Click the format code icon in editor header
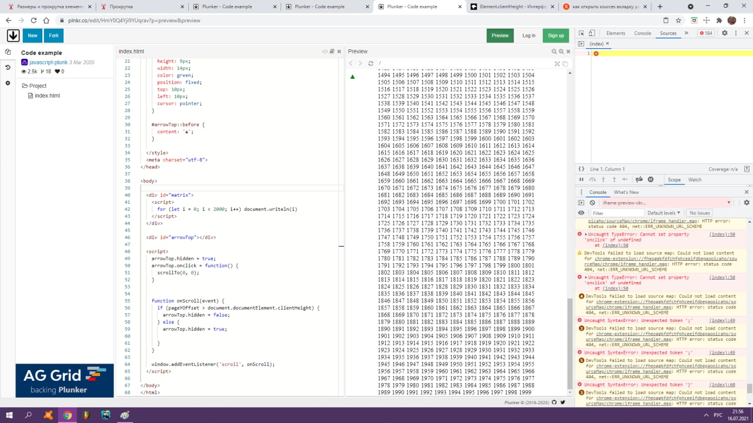This screenshot has width=753, height=423. pyautogui.click(x=325, y=52)
